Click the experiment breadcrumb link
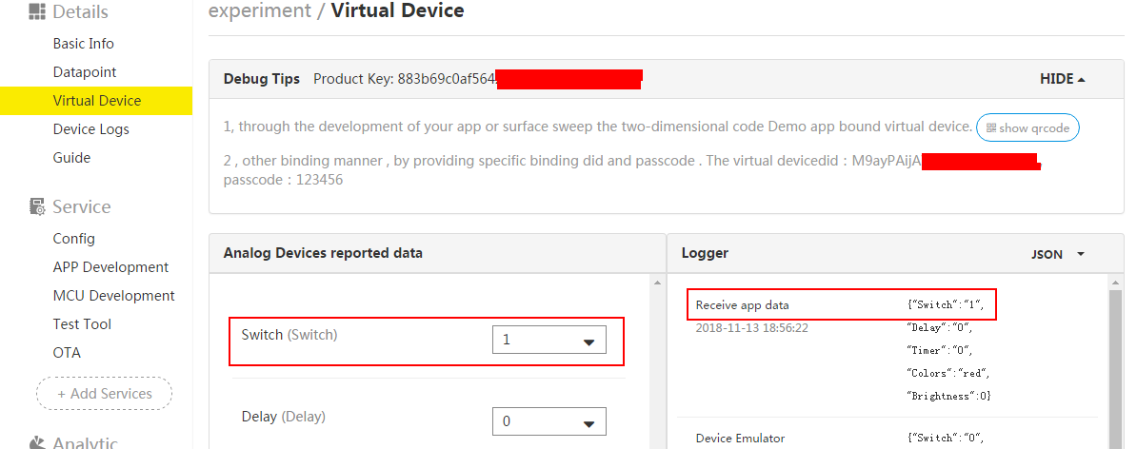The height and width of the screenshot is (449, 1137). click(259, 11)
